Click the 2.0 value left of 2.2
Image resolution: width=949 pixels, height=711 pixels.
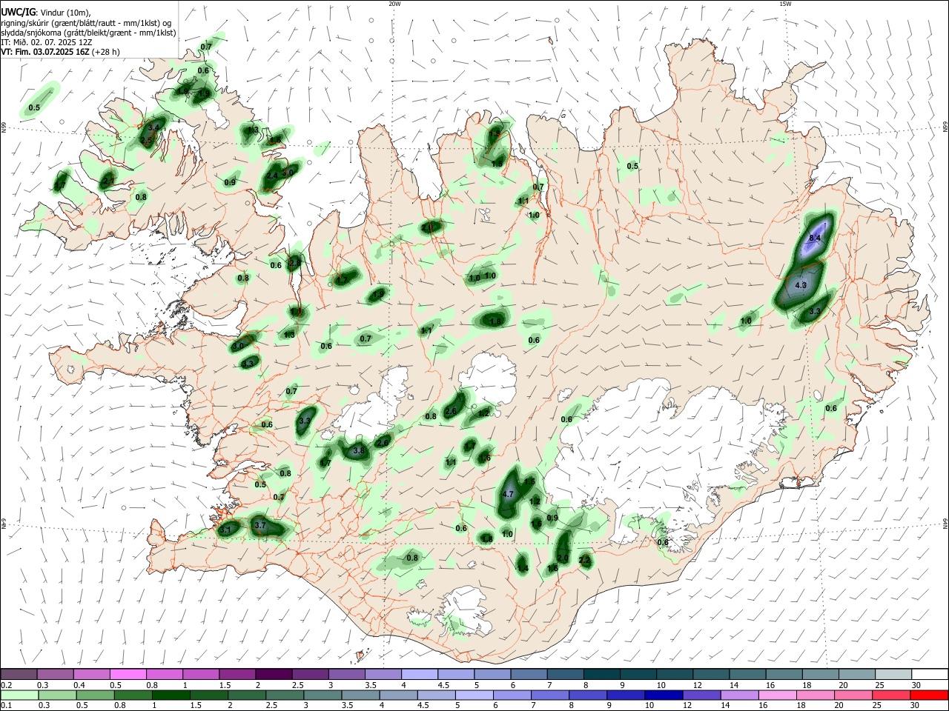(x=563, y=558)
